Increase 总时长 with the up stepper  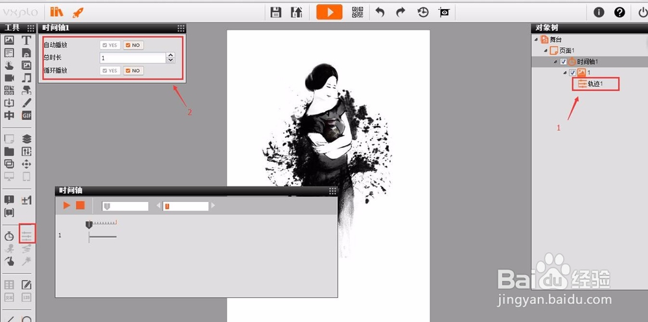pos(170,55)
